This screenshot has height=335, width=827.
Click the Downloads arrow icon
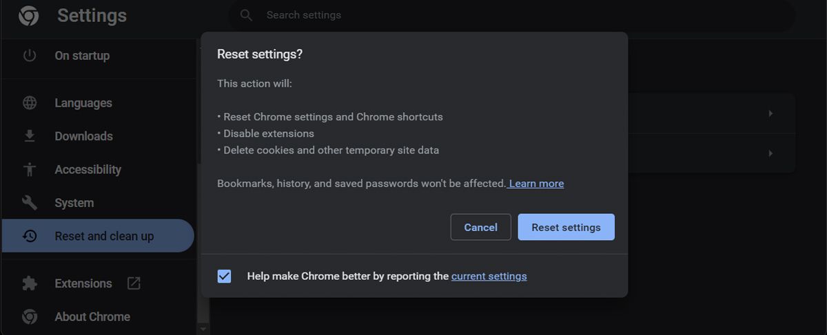pyautogui.click(x=30, y=136)
